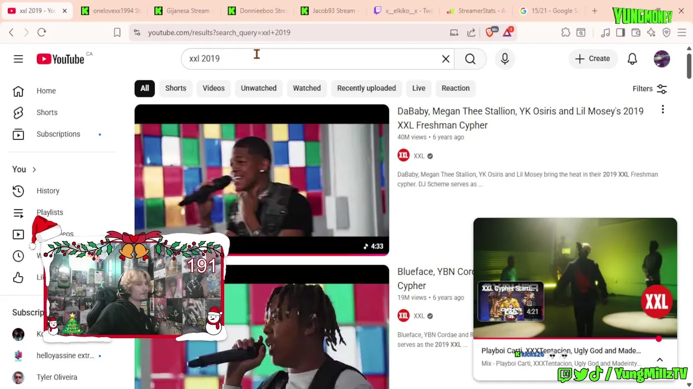Switch to the onelovexx1994 Stream tab
The width and height of the screenshot is (693, 389).
(x=110, y=11)
